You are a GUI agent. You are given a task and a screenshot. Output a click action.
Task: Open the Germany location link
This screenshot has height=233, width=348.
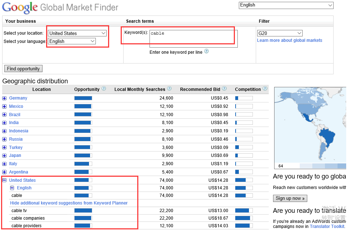click(18, 98)
